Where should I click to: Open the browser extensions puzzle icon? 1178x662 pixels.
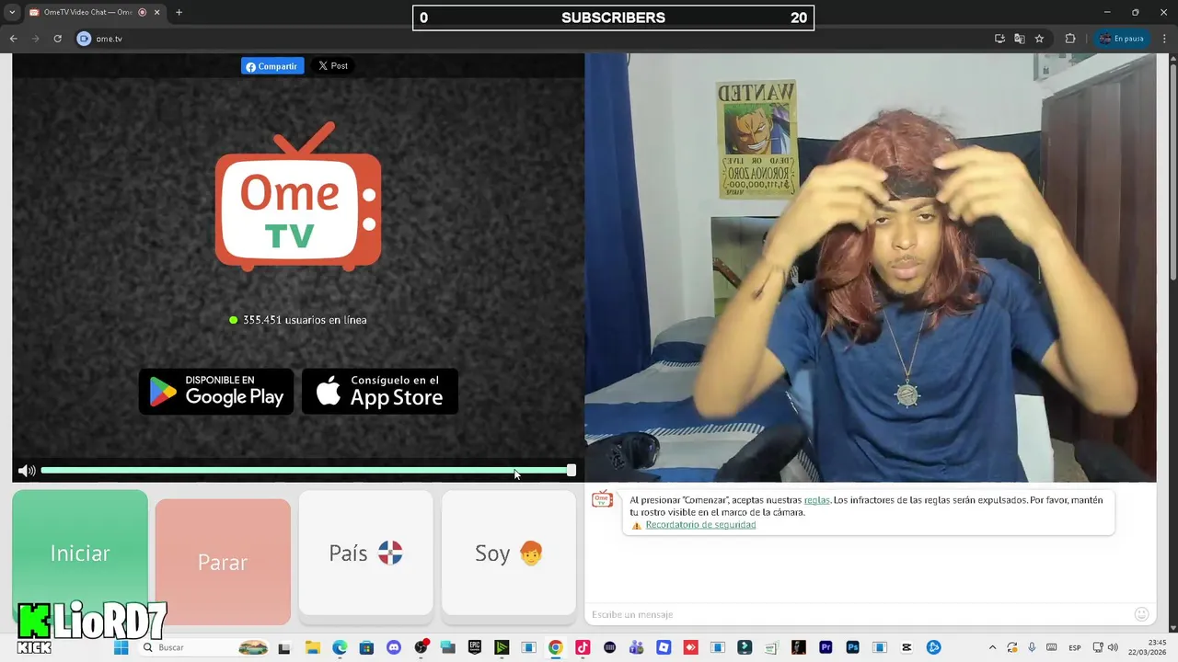[x=1069, y=39]
